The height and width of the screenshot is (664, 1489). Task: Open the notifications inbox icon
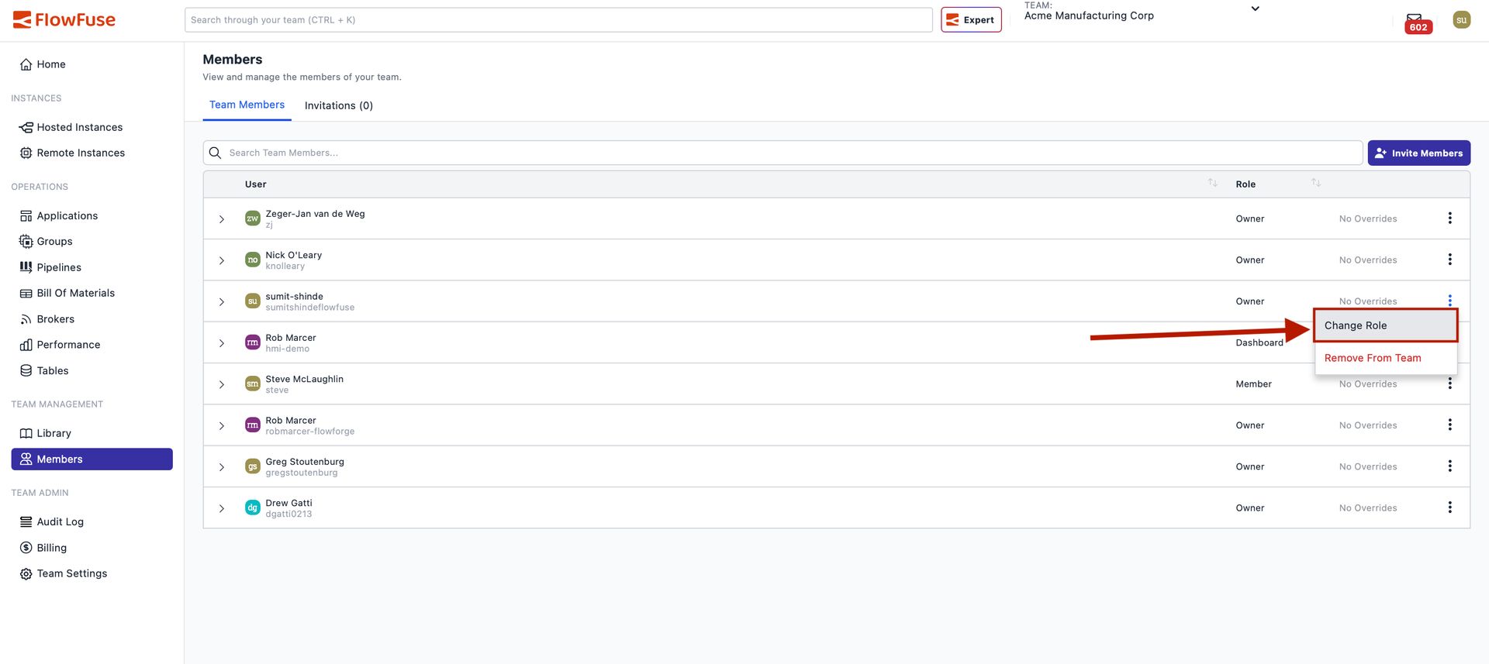coord(1415,20)
